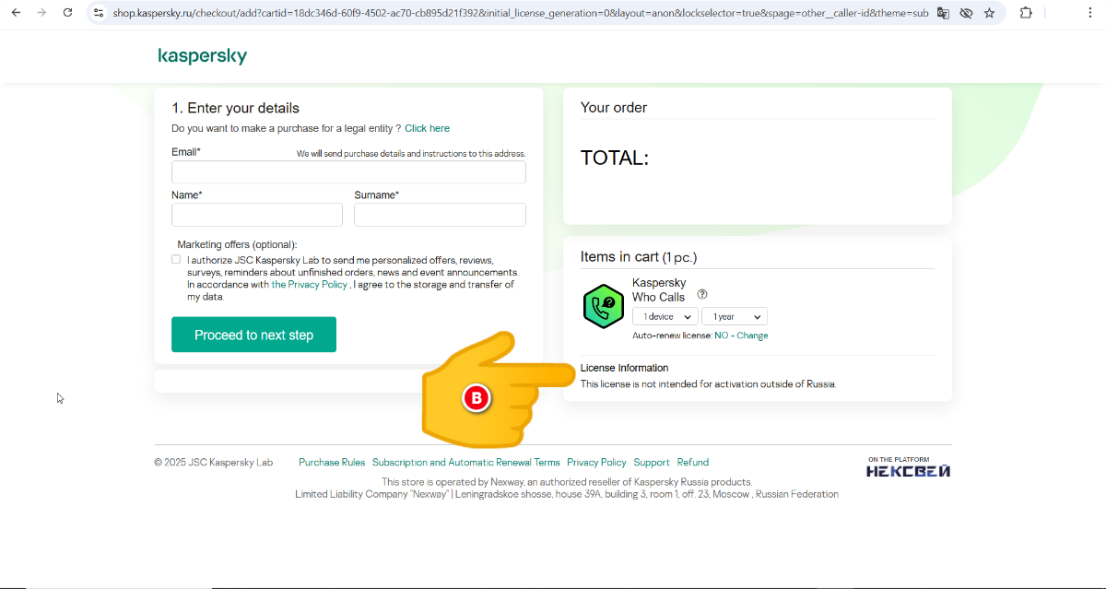Click 'Marketing offers (optional):' label

tap(238, 244)
